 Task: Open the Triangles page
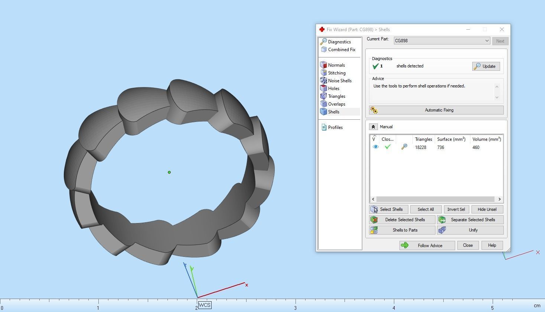pyautogui.click(x=336, y=96)
